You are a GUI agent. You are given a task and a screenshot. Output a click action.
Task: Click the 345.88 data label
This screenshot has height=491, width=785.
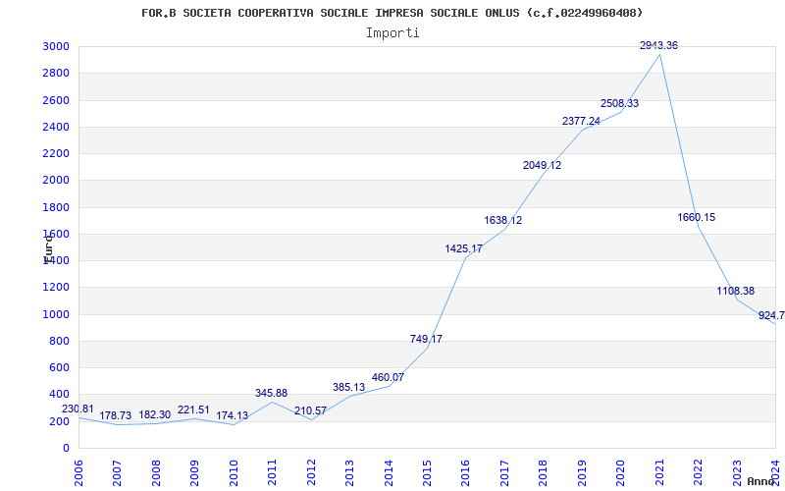pos(271,394)
